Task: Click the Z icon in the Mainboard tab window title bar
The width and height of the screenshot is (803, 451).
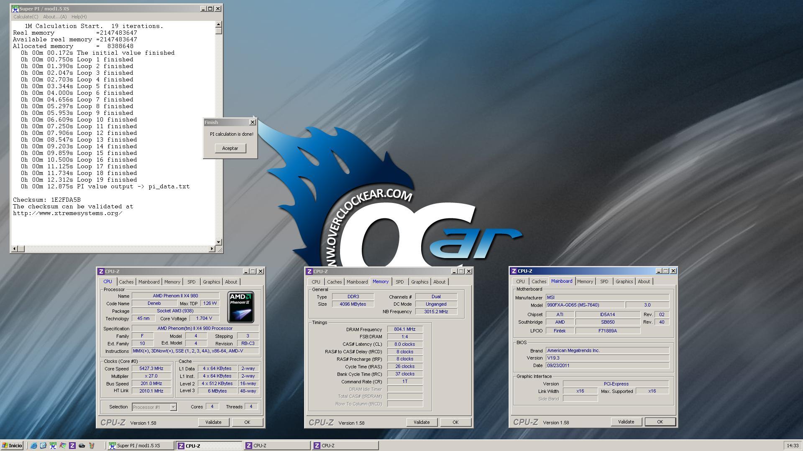Action: click(x=514, y=271)
